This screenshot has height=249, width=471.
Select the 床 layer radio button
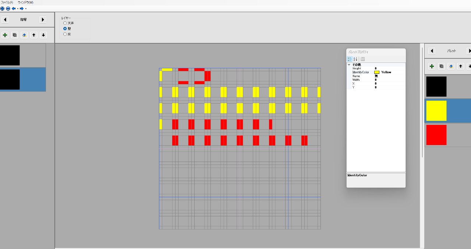pos(65,34)
